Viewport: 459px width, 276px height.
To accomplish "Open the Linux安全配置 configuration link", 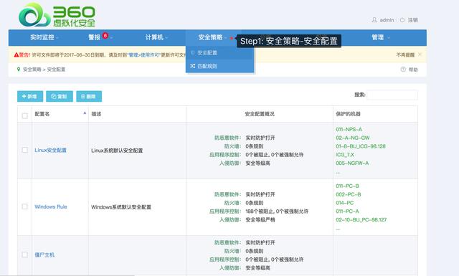I will 51,150.
